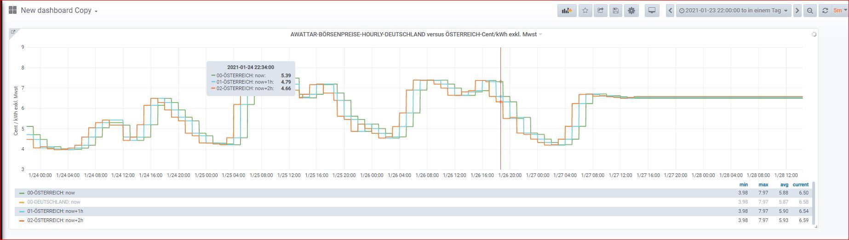Refresh the dashboard

[825, 11]
